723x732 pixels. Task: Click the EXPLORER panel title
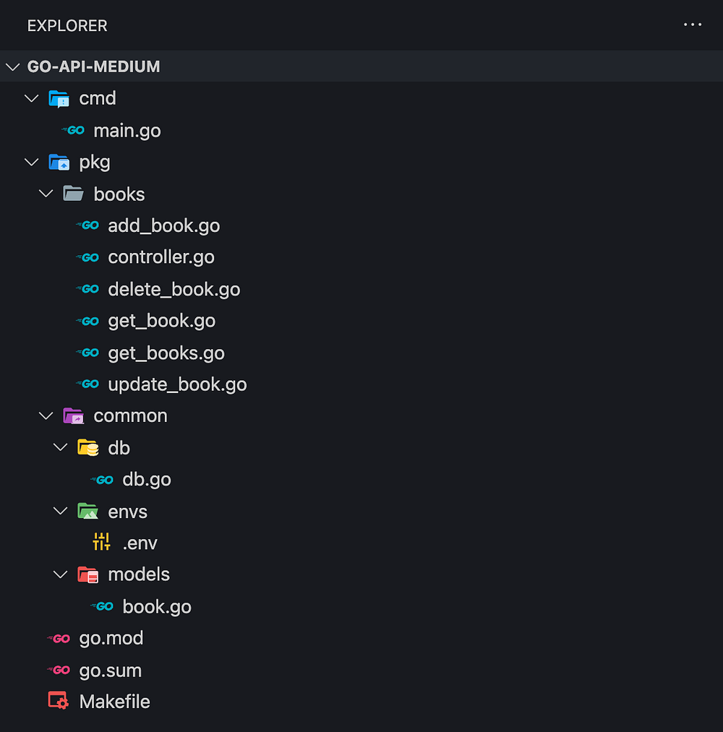coord(67,26)
